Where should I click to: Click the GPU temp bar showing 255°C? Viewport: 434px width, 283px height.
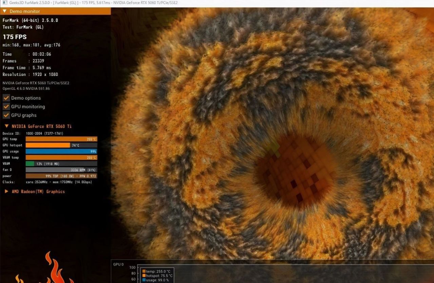(x=61, y=139)
